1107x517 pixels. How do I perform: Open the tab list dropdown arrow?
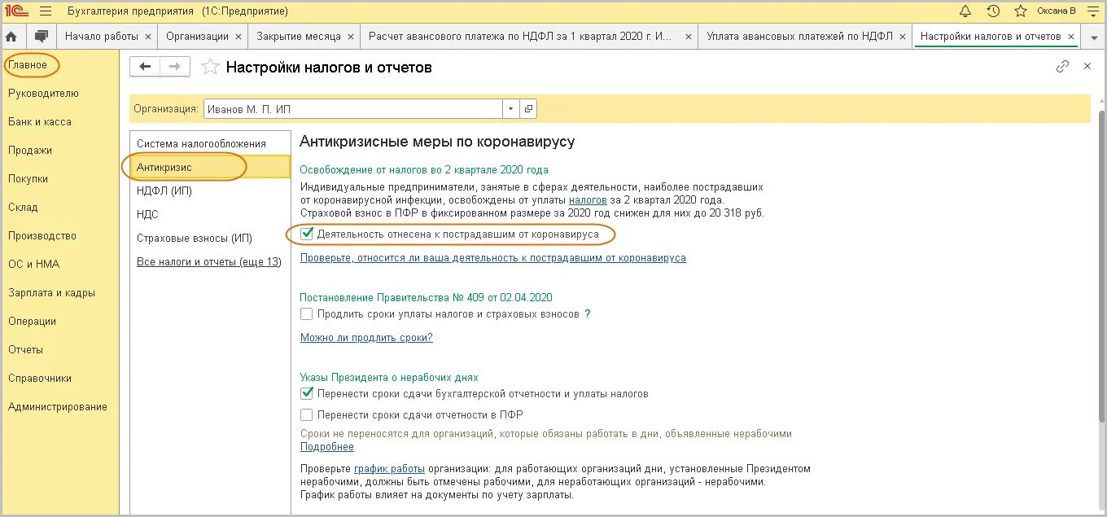point(1094,37)
